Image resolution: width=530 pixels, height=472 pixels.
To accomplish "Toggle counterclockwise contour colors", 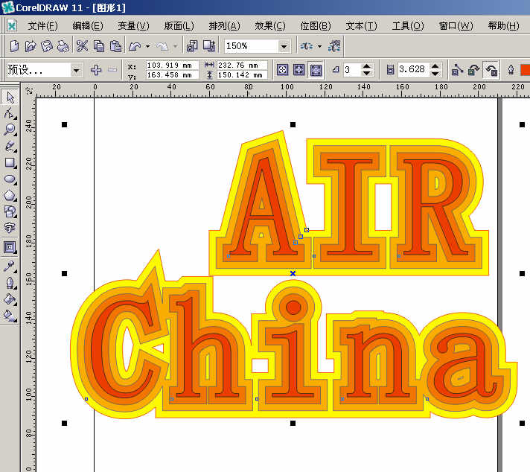I will pyautogui.click(x=490, y=70).
